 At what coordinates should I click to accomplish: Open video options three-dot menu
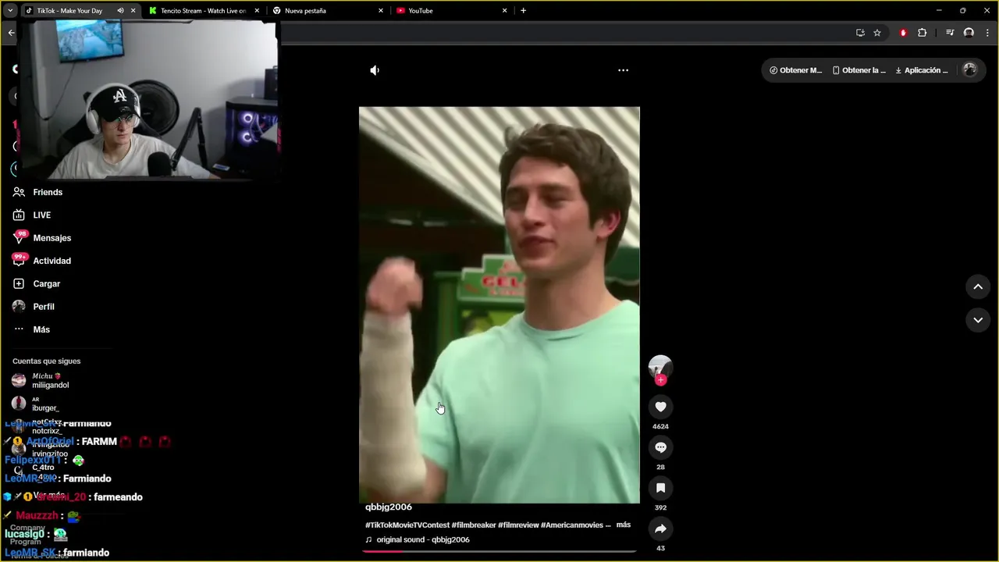coord(623,70)
